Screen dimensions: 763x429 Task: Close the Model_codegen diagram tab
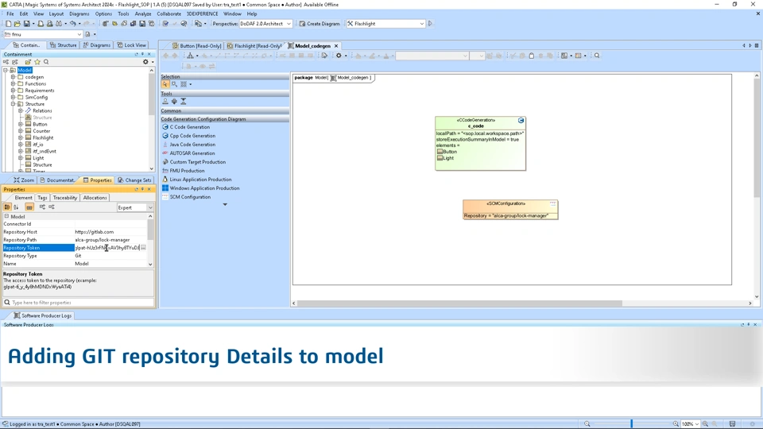coord(335,46)
